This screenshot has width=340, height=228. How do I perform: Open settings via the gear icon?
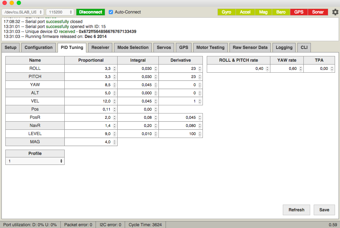(335, 12)
